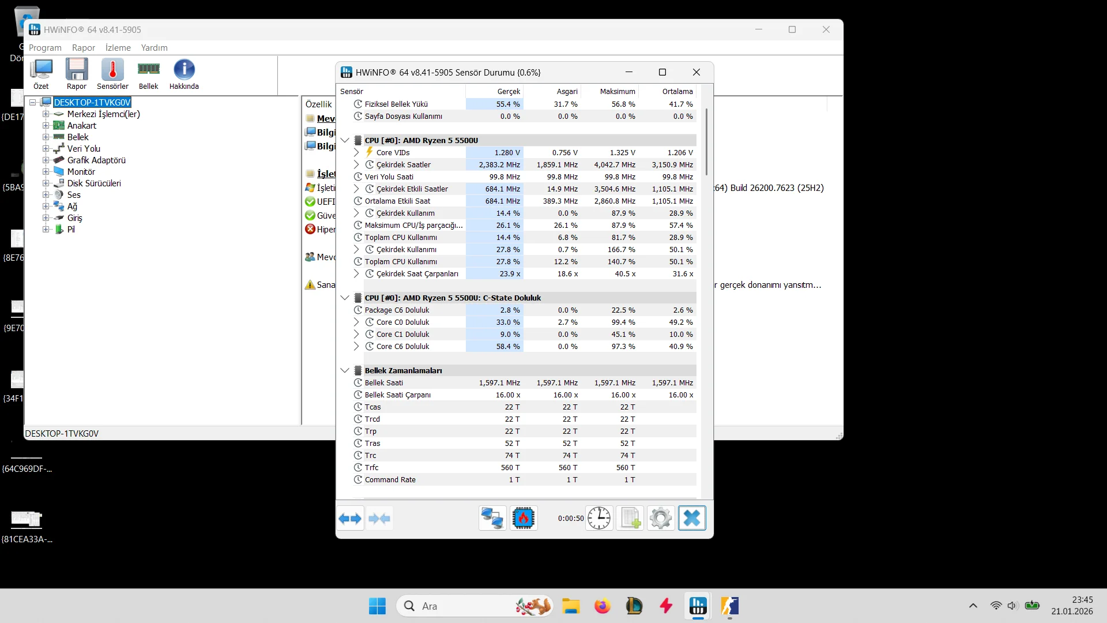1107x623 pixels.
Task: Expand the Grafik Adaptörü tree node
Action: tap(46, 160)
